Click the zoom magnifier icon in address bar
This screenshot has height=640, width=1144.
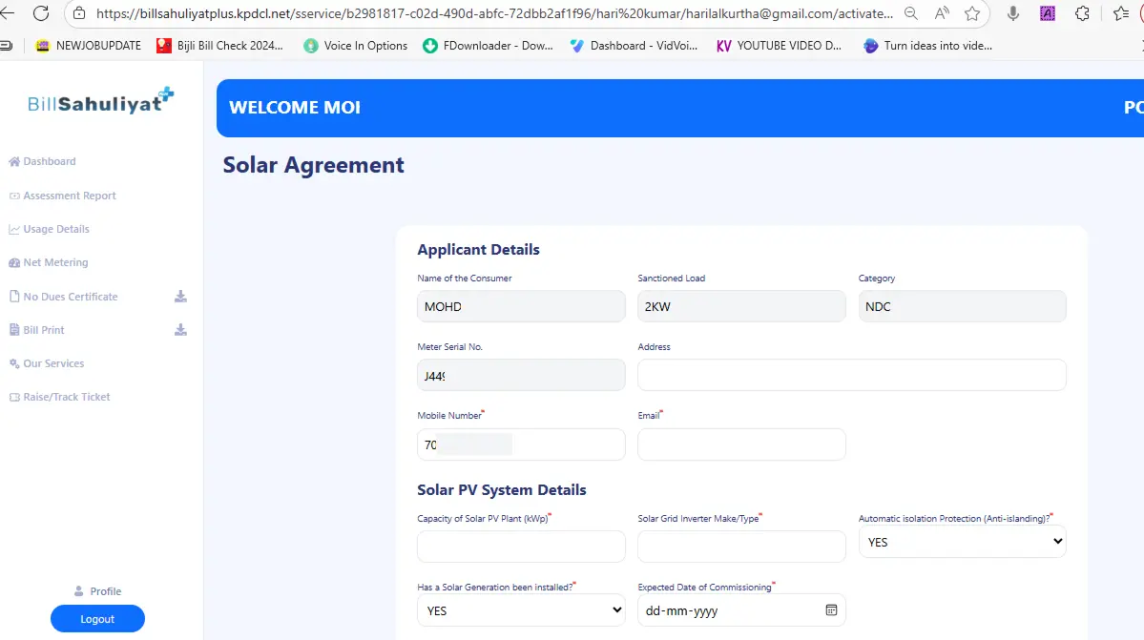pyautogui.click(x=911, y=13)
